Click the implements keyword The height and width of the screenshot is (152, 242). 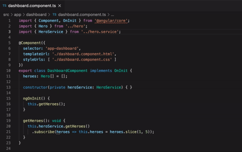pos(101,71)
